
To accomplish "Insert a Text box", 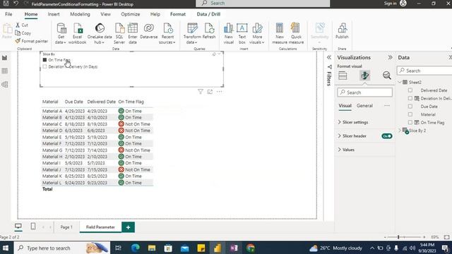I will [242, 34].
